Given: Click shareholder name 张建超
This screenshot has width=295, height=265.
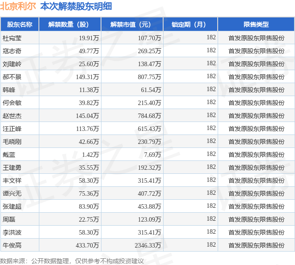Looking at the screenshot, I should (12, 207).
